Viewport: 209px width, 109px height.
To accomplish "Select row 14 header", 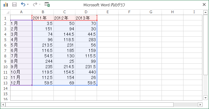I will tap(5, 88).
